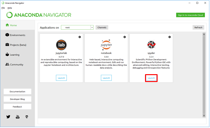The height and width of the screenshot is (128, 210).
Task: Click the Environments cube icon
Action: [x=7, y=35]
